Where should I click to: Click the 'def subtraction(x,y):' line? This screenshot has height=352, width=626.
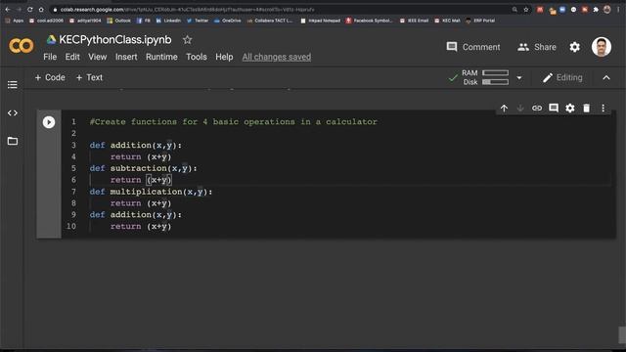click(x=144, y=168)
